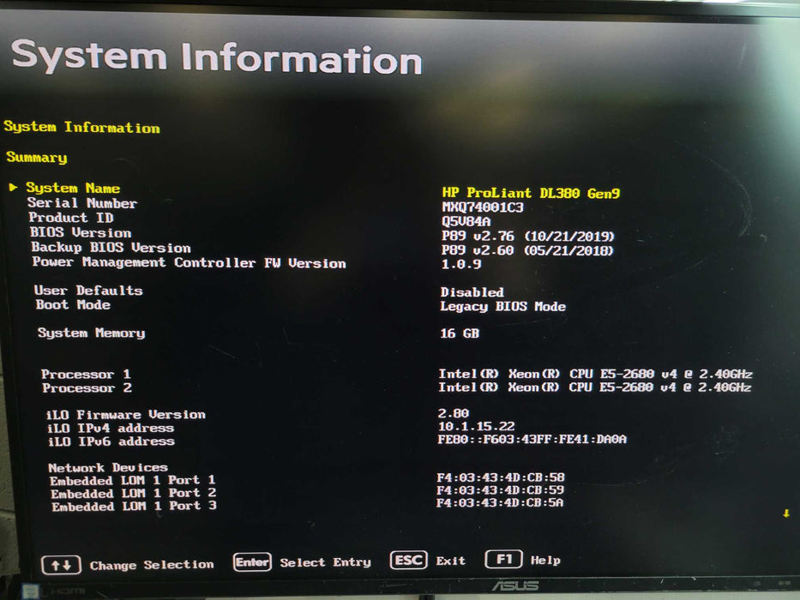Screen dimensions: 800x600
Task: Click the BIOS Version row
Action: tap(81, 232)
